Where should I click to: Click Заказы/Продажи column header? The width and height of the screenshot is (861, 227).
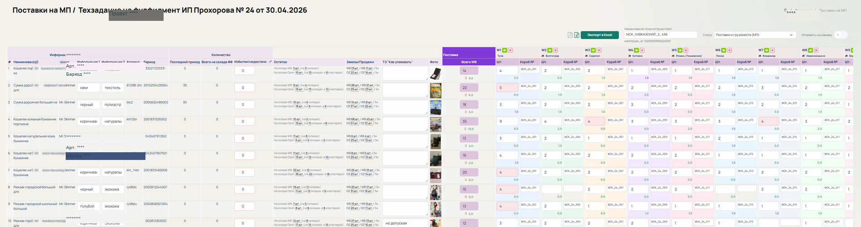[x=360, y=62]
